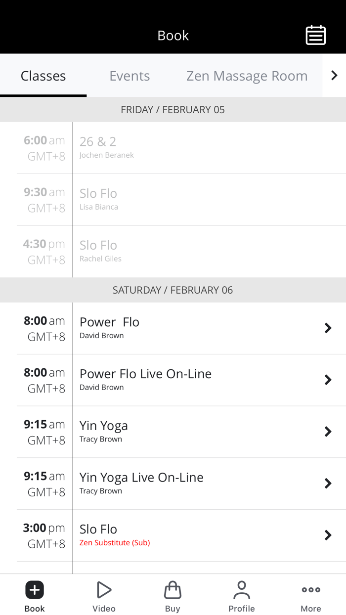Open the Buy shopping bag icon
This screenshot has width=346, height=615.
pyautogui.click(x=173, y=589)
